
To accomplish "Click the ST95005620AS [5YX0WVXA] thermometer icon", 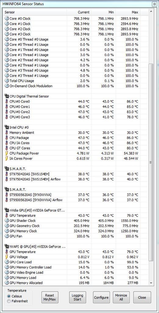I will [x=7, y=195].
